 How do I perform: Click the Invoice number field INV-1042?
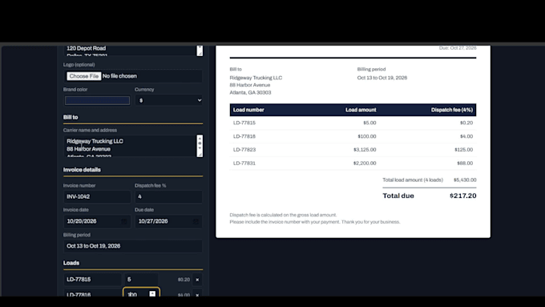coord(97,197)
